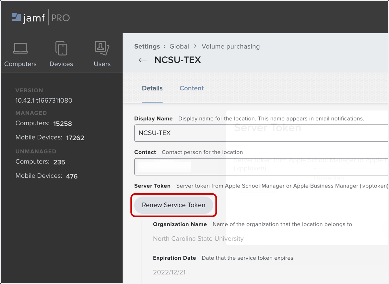The height and width of the screenshot is (284, 389).
Task: Click the NCSU-TEX page heading
Action: coord(178,60)
